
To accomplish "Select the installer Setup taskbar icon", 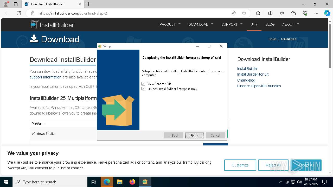I will coord(145,182).
